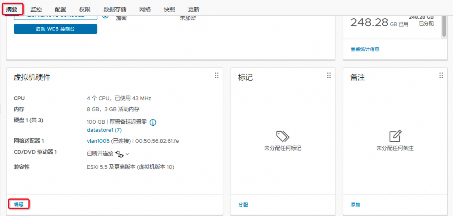Click the 加密 field label
This screenshot has width=453, height=216.
(121, 18)
